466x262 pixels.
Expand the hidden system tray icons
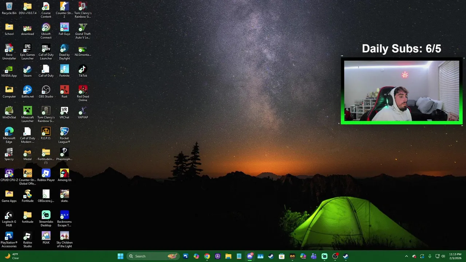(406, 256)
